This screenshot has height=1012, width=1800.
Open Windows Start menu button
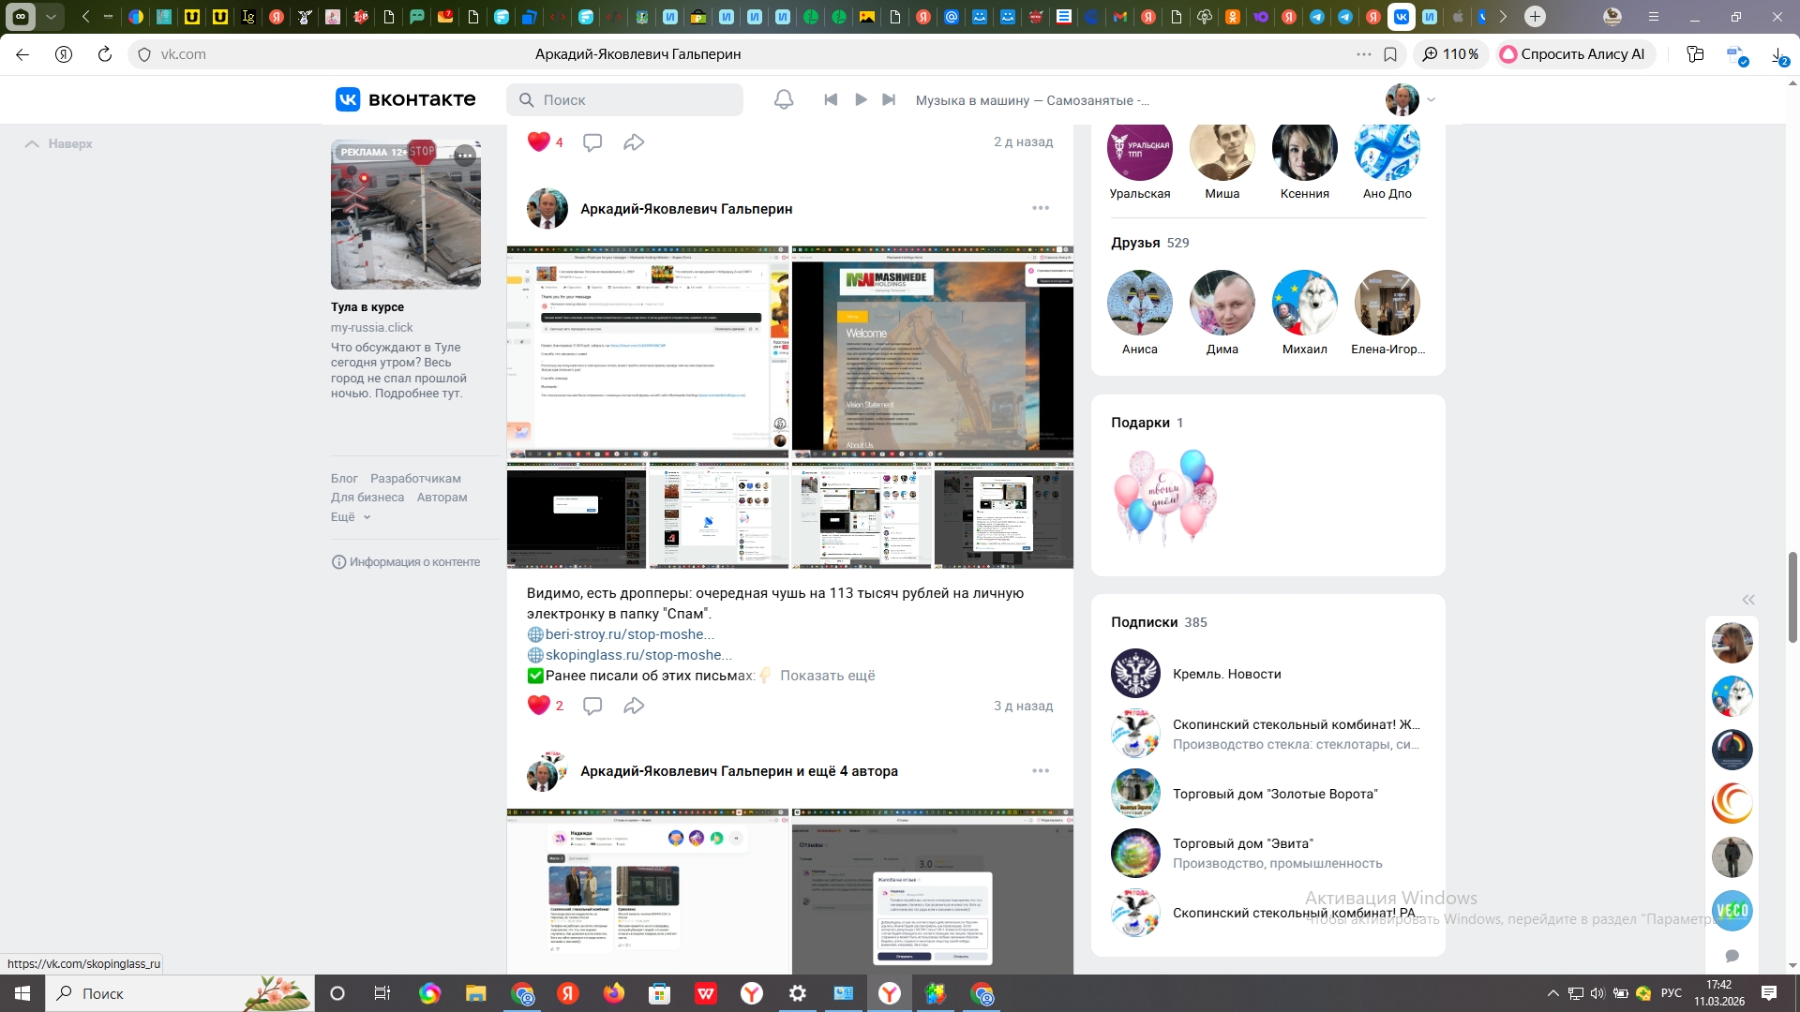22,993
